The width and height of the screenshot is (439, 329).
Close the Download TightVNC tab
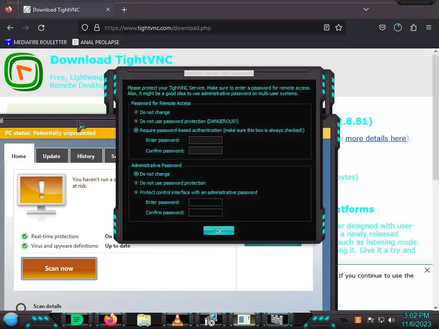[x=108, y=9]
